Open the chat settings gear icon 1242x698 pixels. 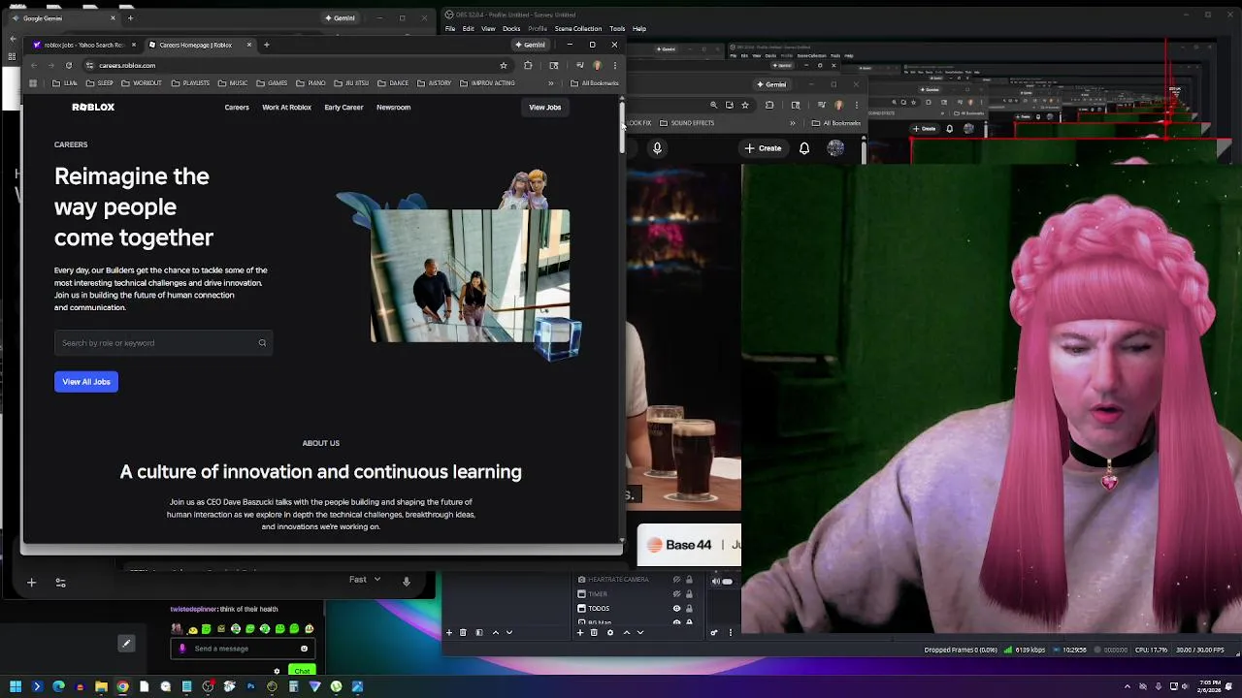277,671
